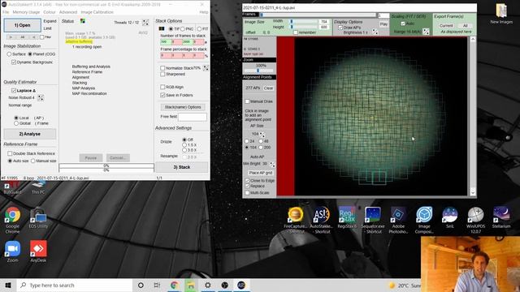Toggle the Dynamic Background checkbox
Image resolution: width=520 pixels, height=292 pixels.
14,62
